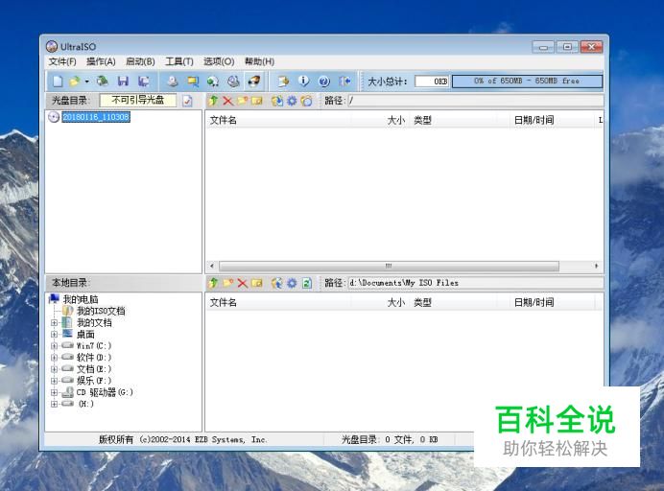Image resolution: width=664 pixels, height=491 pixels.
Task: Expand the CD 驱动器 (G:) node
Action: tap(54, 392)
